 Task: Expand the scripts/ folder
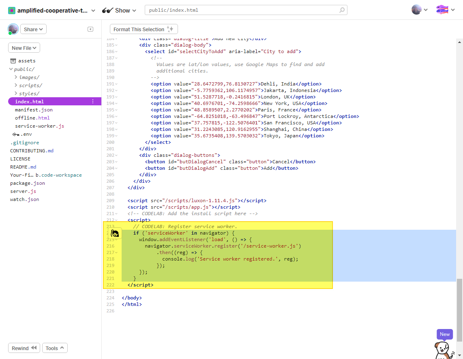(16, 85)
